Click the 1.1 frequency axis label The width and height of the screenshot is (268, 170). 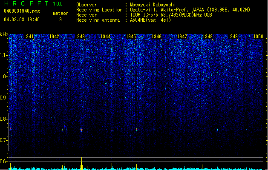(4, 55)
